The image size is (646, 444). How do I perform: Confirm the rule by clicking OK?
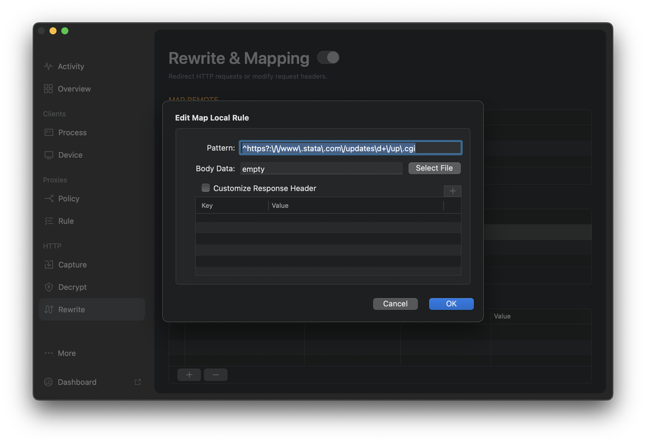450,304
